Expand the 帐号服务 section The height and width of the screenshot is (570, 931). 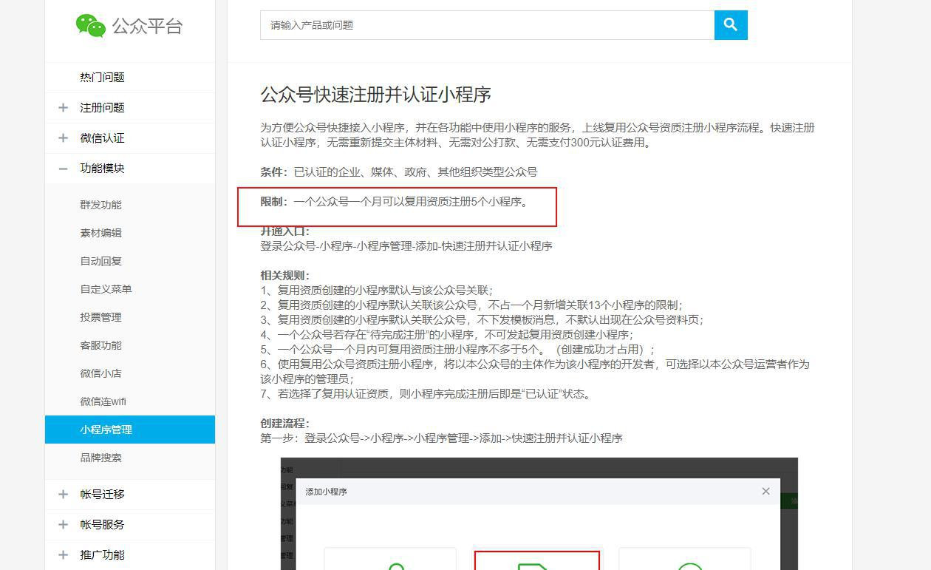tap(63, 525)
